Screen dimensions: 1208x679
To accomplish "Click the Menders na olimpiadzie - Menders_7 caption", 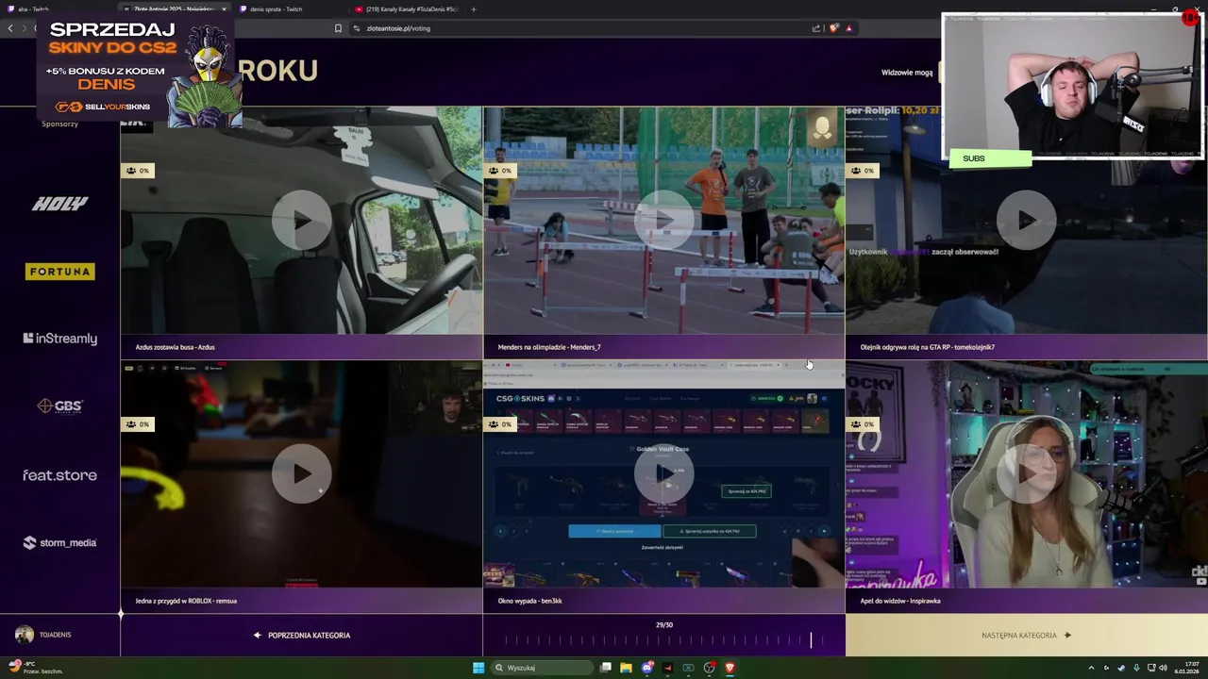I will pyautogui.click(x=548, y=347).
